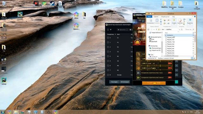
Task: Select Дмитрий in the navigation pane
Action: point(154,41)
